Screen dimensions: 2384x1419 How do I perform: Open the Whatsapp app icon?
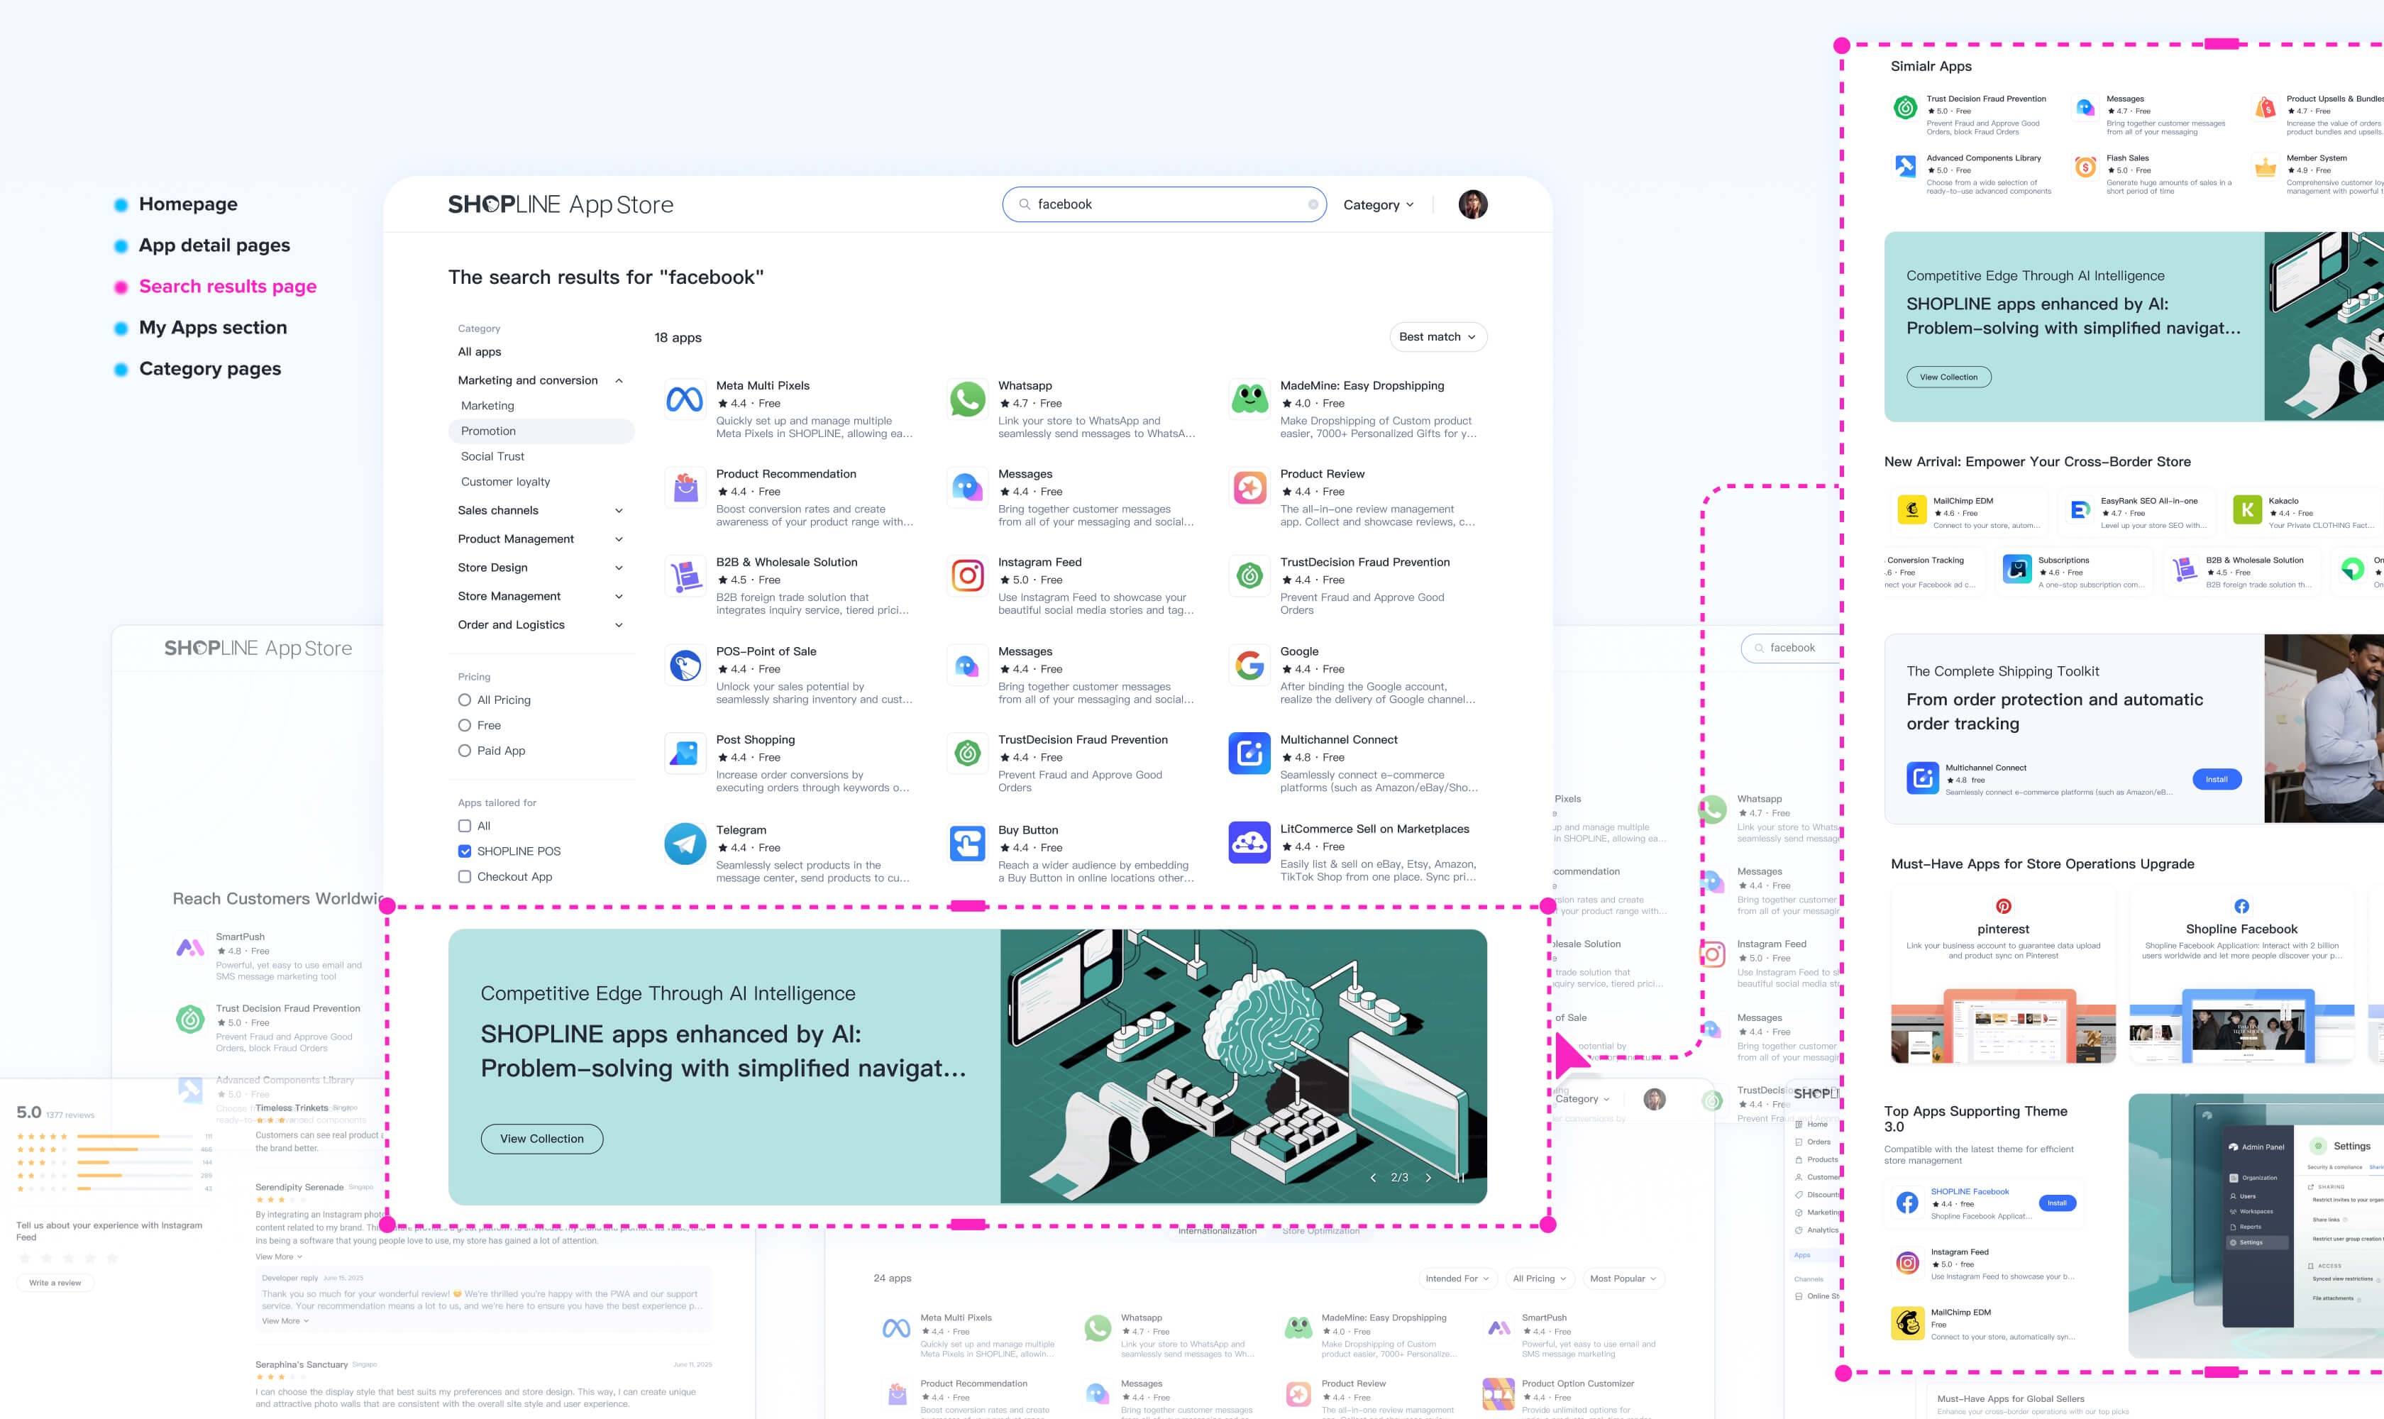click(967, 399)
